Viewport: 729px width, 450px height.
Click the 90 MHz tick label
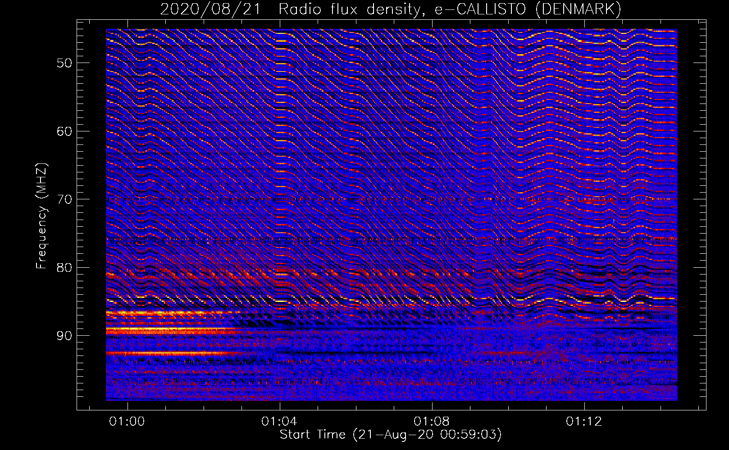pyautogui.click(x=64, y=336)
